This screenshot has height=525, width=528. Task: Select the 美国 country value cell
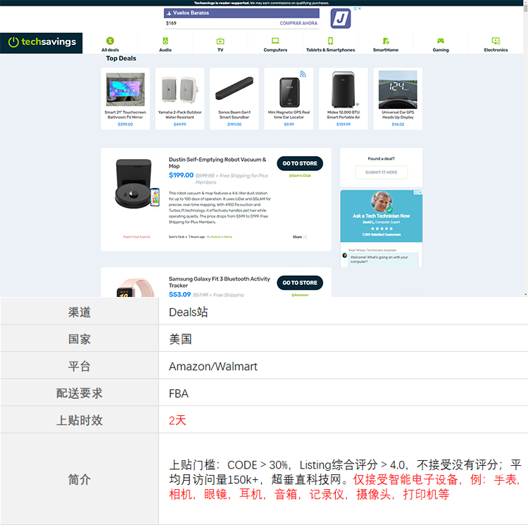(x=343, y=339)
